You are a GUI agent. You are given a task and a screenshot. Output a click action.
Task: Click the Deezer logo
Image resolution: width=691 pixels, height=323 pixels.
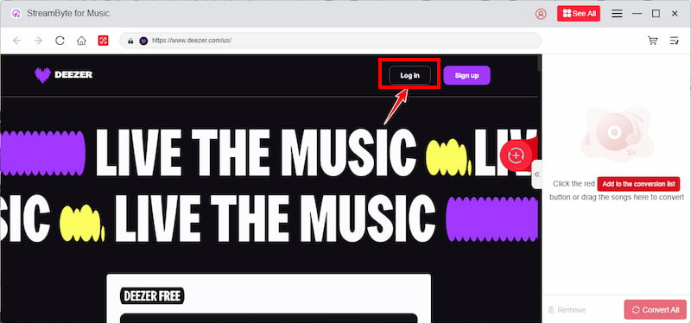point(63,75)
